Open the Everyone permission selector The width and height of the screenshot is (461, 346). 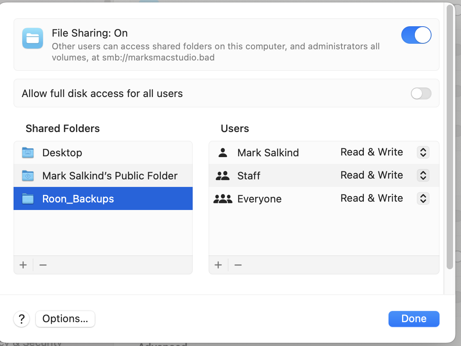423,198
